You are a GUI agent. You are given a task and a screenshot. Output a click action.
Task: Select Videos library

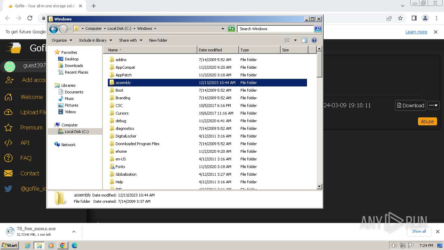click(70, 112)
